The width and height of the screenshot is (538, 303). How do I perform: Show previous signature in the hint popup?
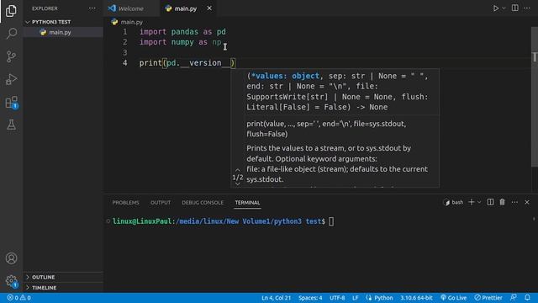point(237,170)
